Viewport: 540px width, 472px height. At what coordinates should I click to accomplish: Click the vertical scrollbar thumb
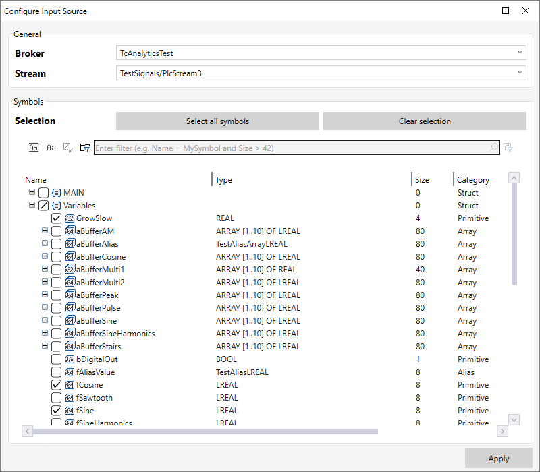(514, 234)
